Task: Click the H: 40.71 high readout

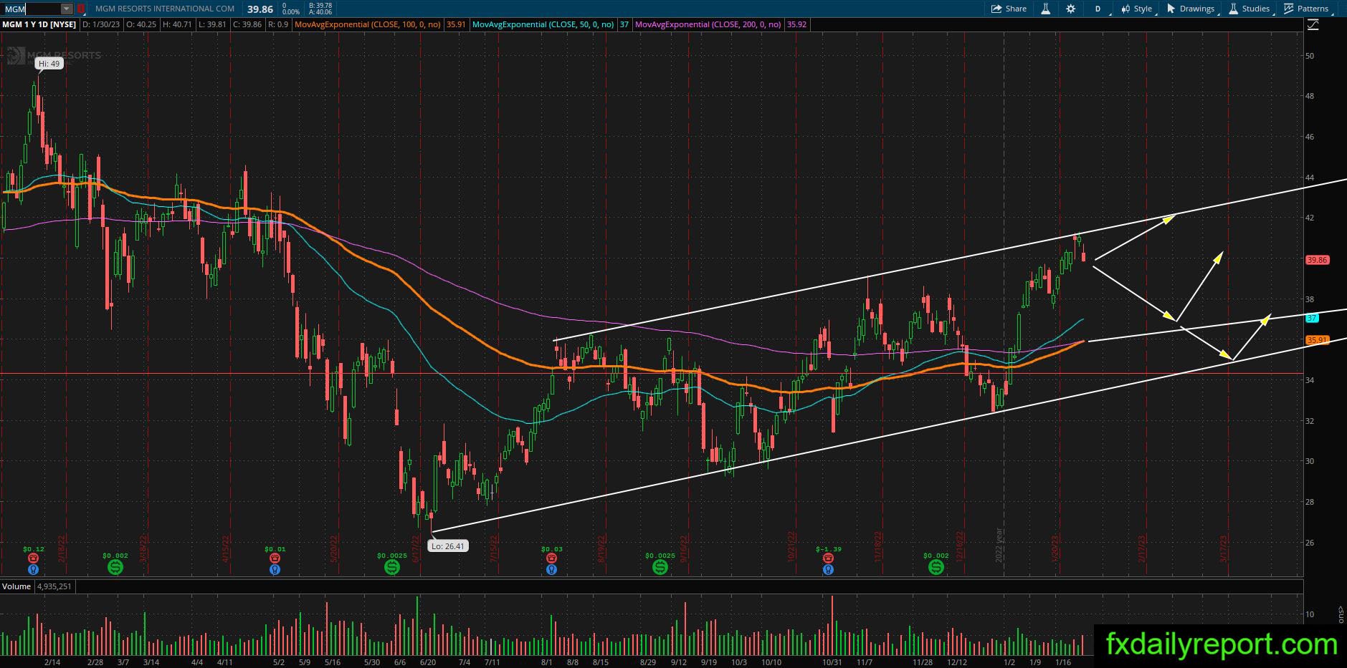Action: pos(178,24)
